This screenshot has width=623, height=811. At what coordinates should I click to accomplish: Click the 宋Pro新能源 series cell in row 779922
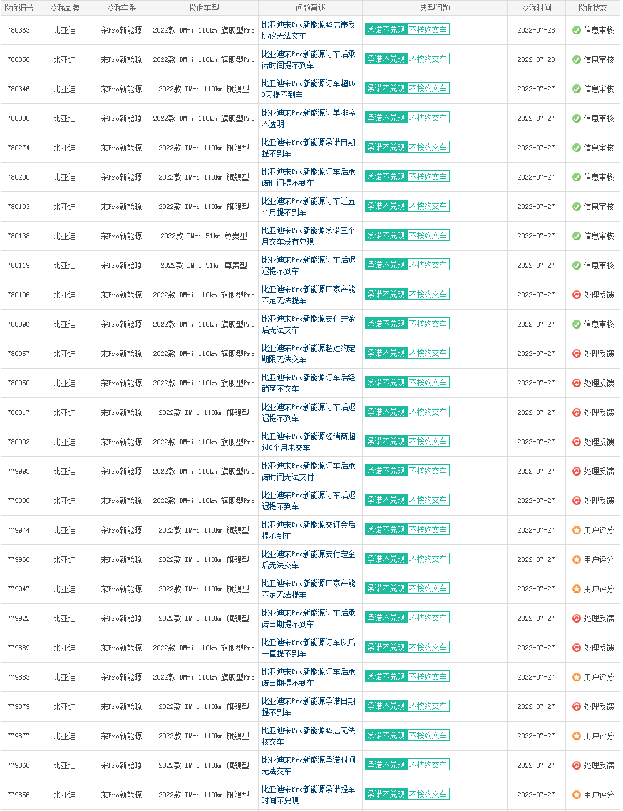coord(121,618)
